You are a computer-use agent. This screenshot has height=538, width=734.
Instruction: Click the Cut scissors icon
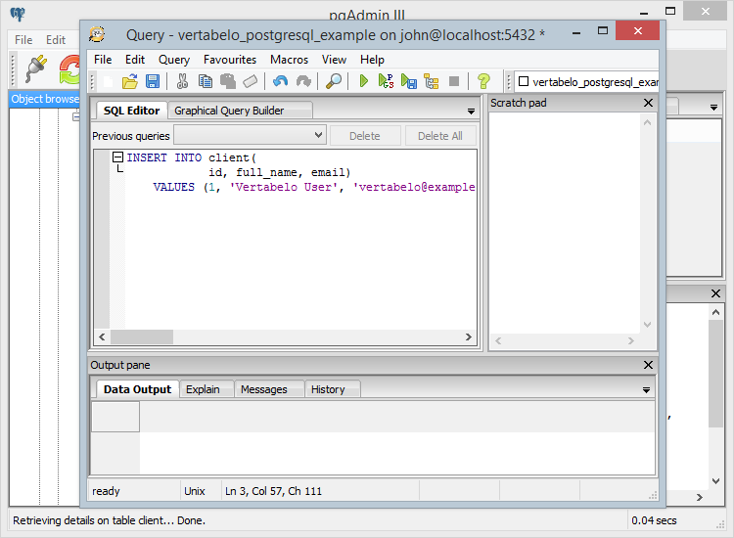click(182, 81)
